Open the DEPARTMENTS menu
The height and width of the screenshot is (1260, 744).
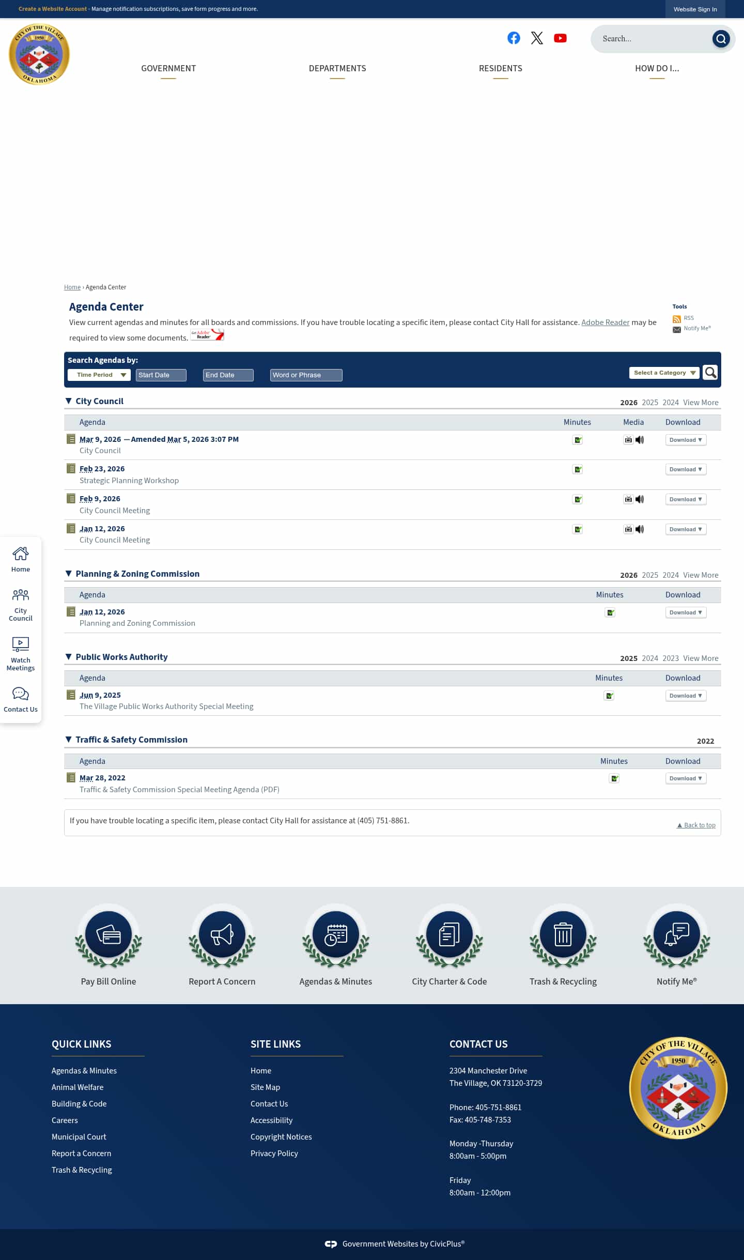337,69
